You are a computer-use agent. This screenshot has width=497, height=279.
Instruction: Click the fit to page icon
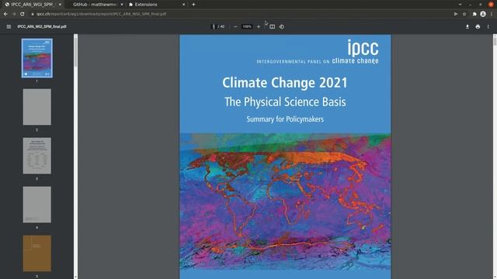(x=272, y=26)
